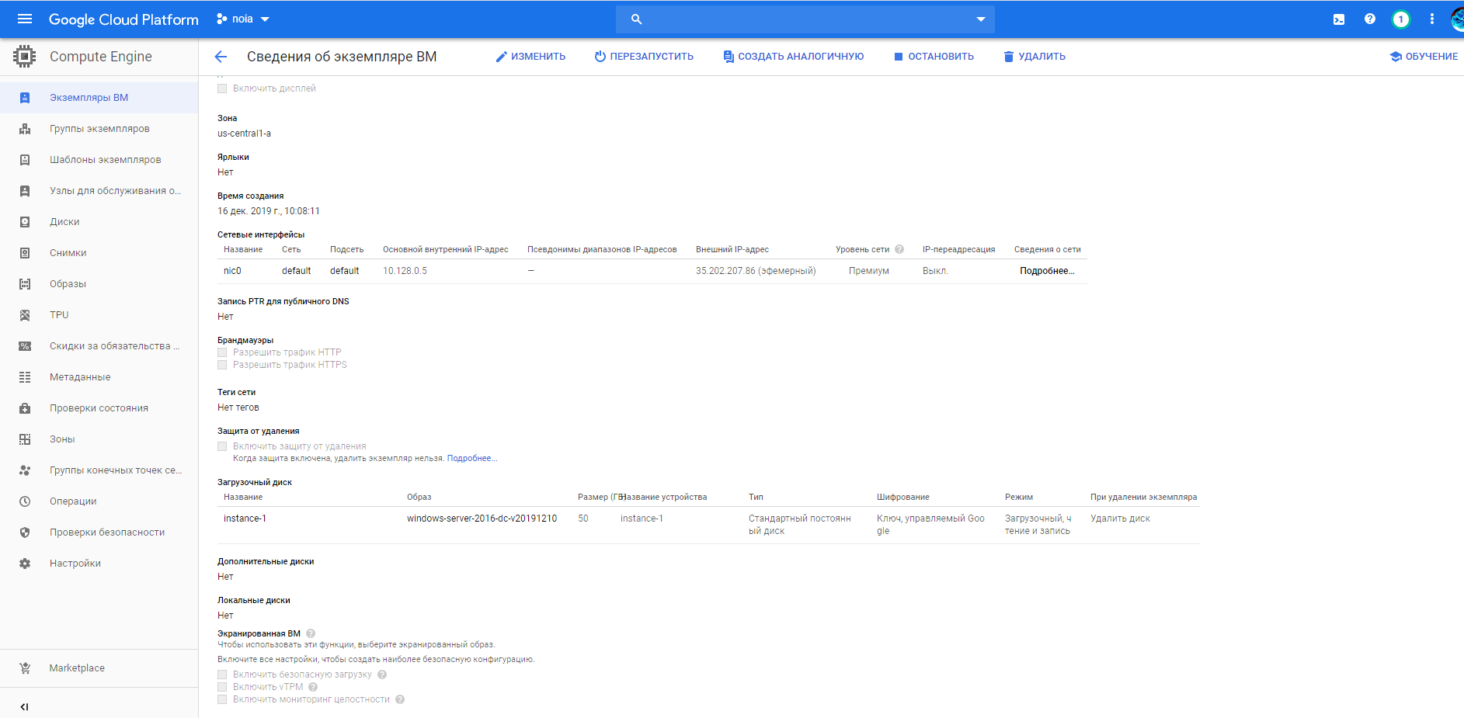Click zone value us-central1-a

click(244, 134)
